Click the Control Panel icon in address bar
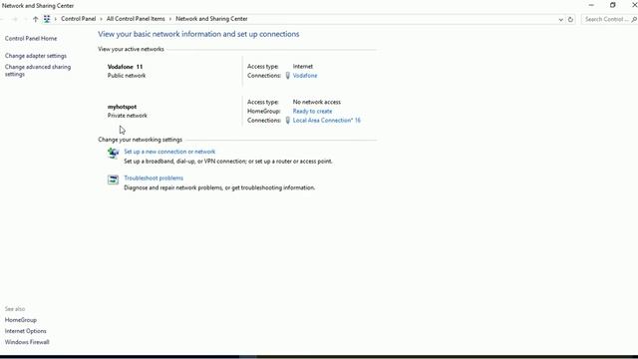638x359 pixels. (x=47, y=19)
